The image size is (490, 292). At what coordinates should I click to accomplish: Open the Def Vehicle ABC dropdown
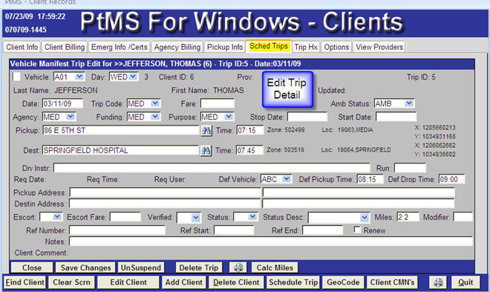click(287, 179)
